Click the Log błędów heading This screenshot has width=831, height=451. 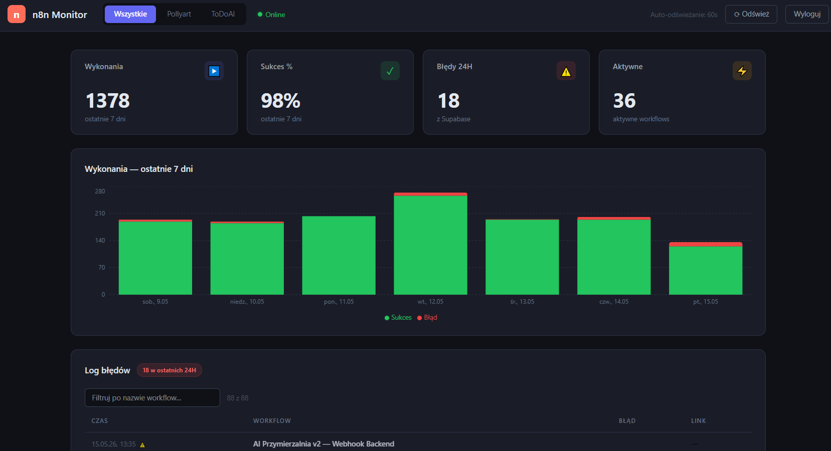(107, 370)
